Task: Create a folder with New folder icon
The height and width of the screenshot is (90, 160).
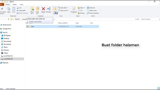Action: [x=55, y=9]
